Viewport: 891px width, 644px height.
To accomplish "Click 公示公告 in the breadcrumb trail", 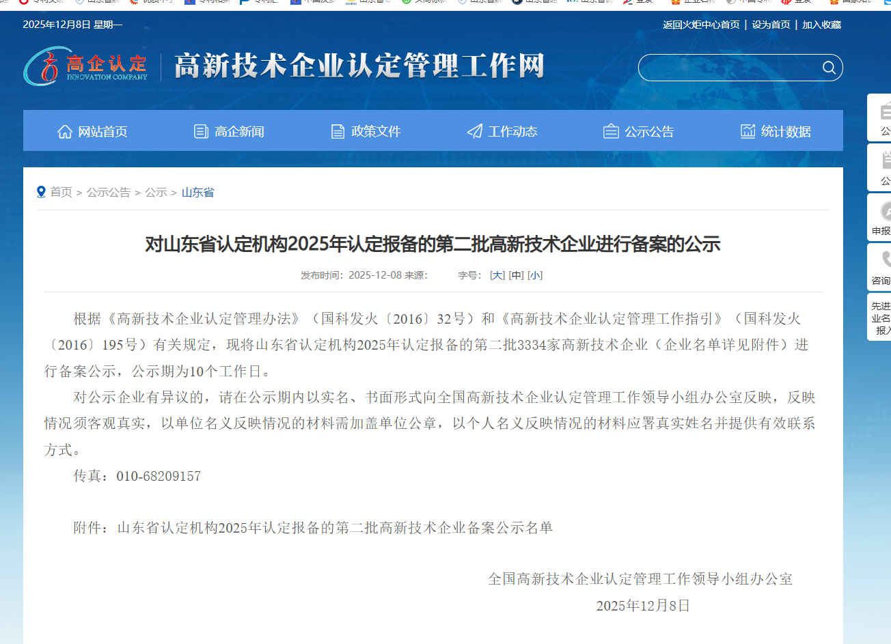I will click(x=108, y=193).
